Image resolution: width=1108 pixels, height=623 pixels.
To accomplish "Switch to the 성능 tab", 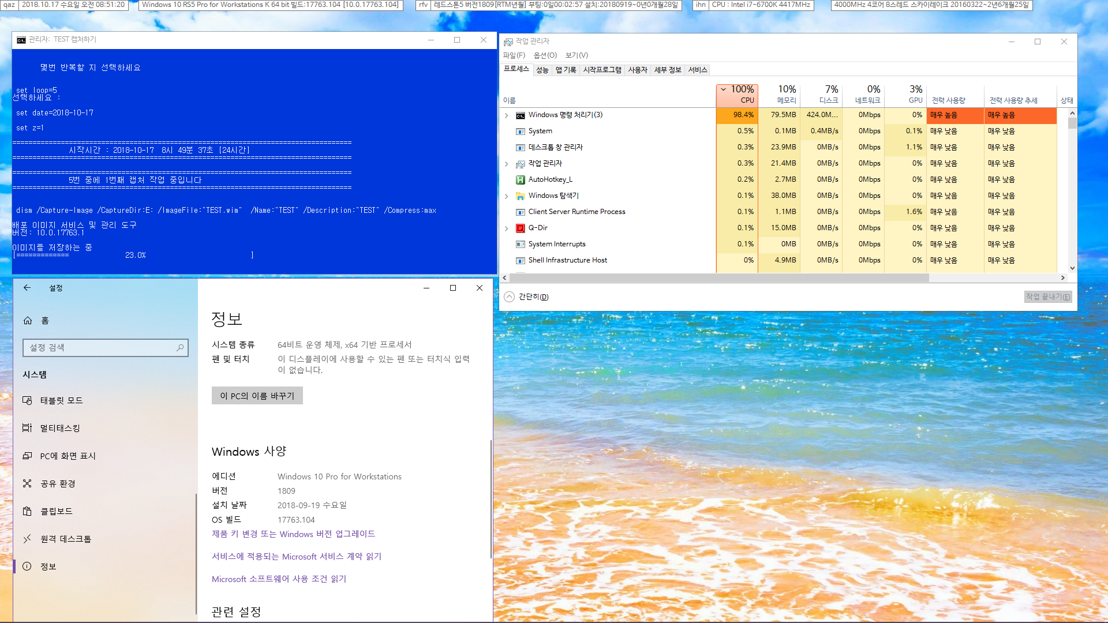I will coord(542,70).
